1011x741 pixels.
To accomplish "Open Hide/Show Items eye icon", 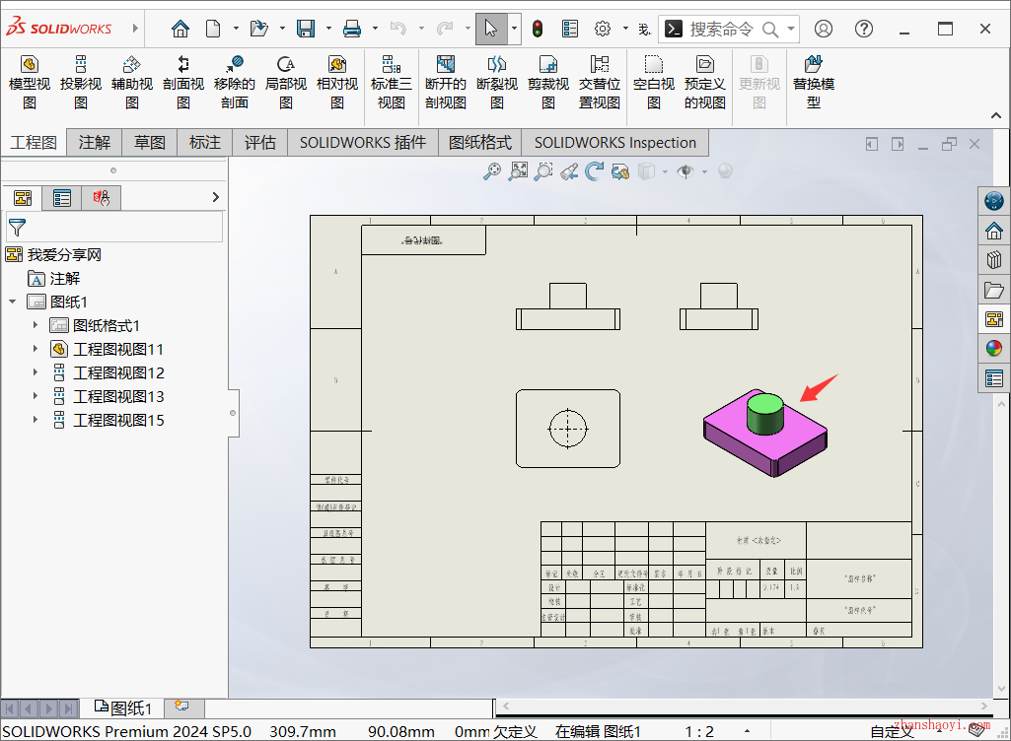I will pyautogui.click(x=686, y=170).
